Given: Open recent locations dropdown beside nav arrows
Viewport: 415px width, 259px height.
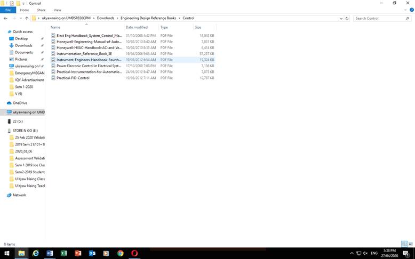Looking at the screenshot, I should click(x=21, y=18).
